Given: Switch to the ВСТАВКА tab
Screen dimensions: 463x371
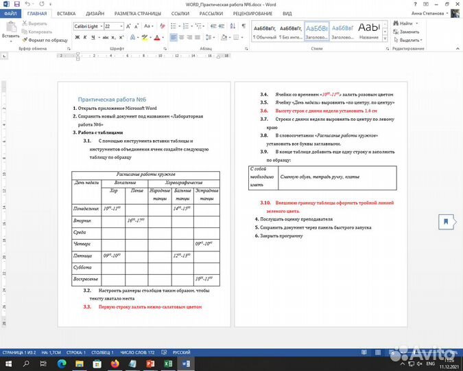Looking at the screenshot, I should pyautogui.click(x=66, y=14).
